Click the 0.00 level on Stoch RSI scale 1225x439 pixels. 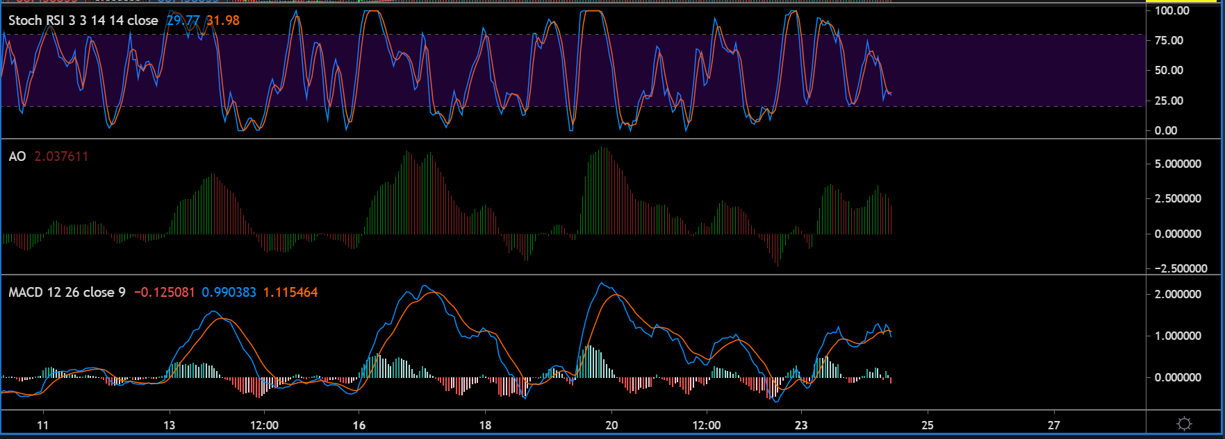click(x=1166, y=130)
